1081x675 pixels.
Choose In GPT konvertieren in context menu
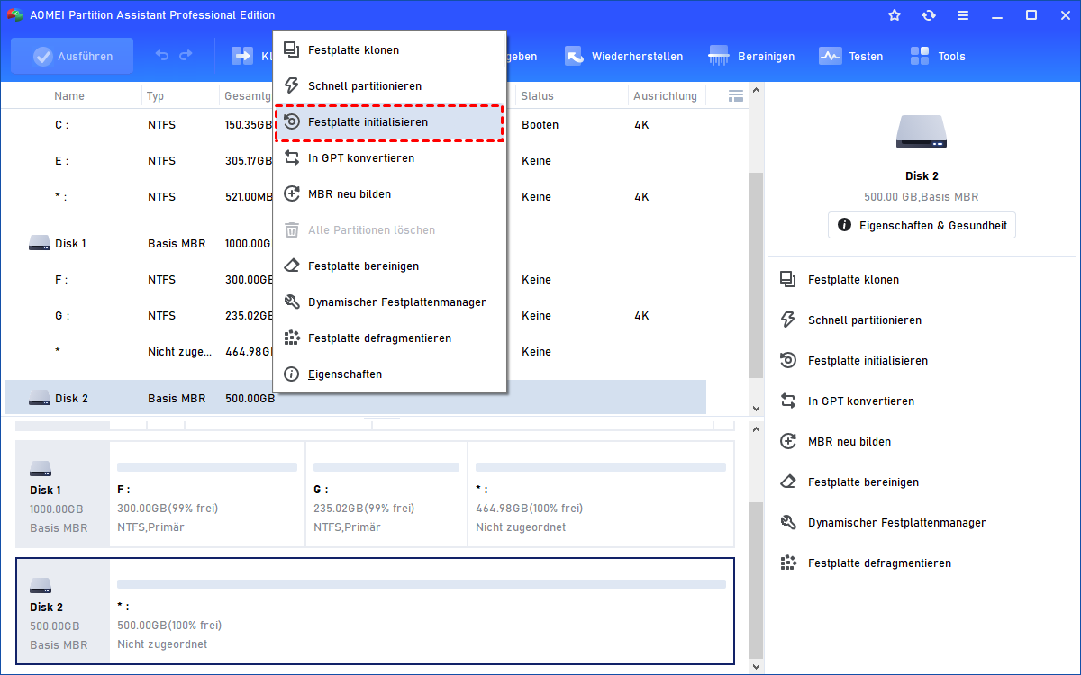pos(389,158)
